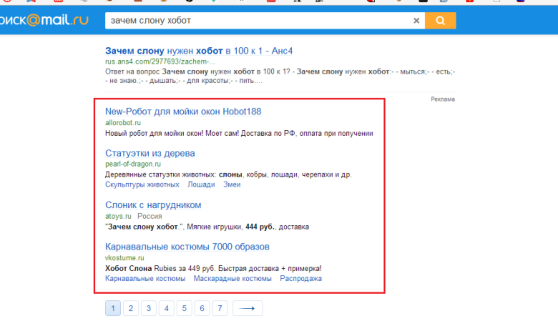
Task: Click the '444 руб.' price text
Action: [260, 227]
